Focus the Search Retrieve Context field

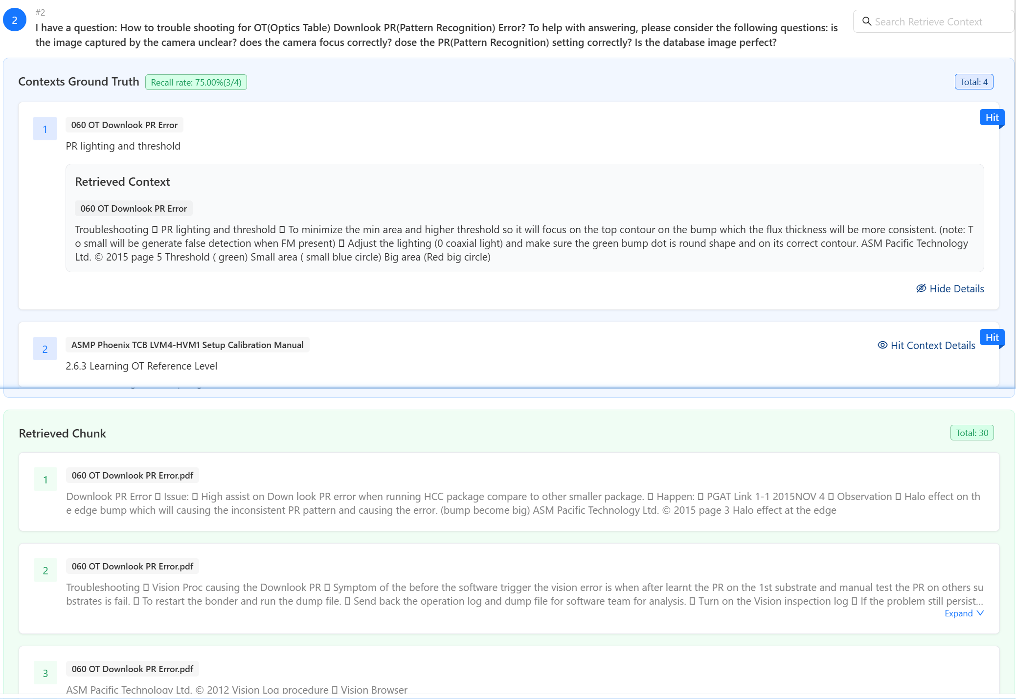point(933,22)
